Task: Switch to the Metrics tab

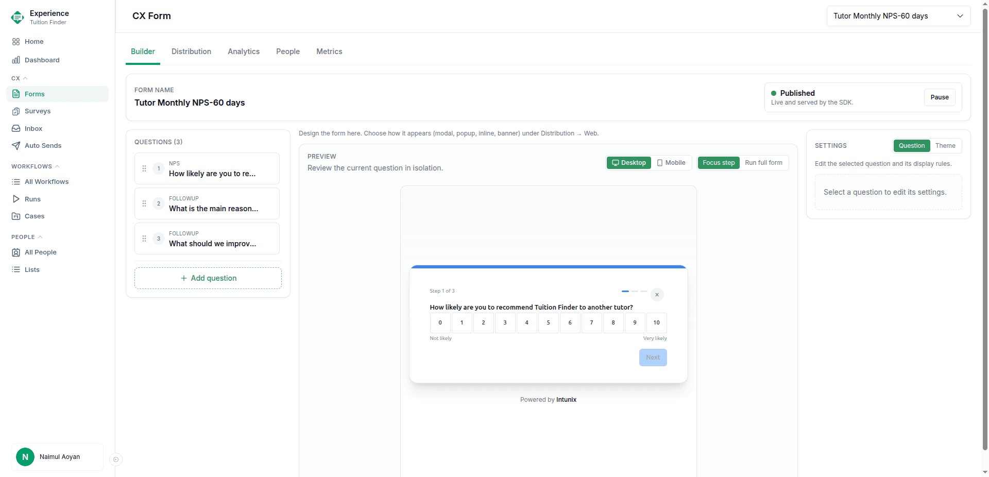Action: pyautogui.click(x=329, y=52)
